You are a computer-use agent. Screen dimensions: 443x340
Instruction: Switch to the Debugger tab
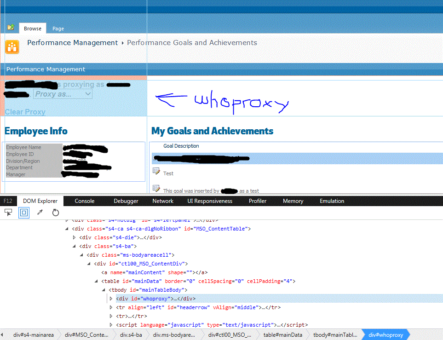[x=126, y=201]
